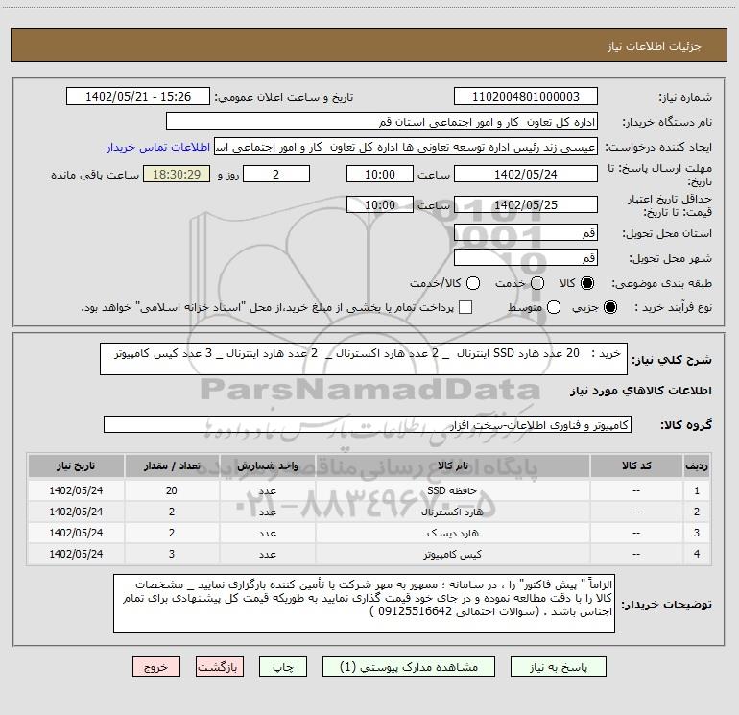
Task: Click the تاریخ نیاز column header
Action: click(76, 465)
